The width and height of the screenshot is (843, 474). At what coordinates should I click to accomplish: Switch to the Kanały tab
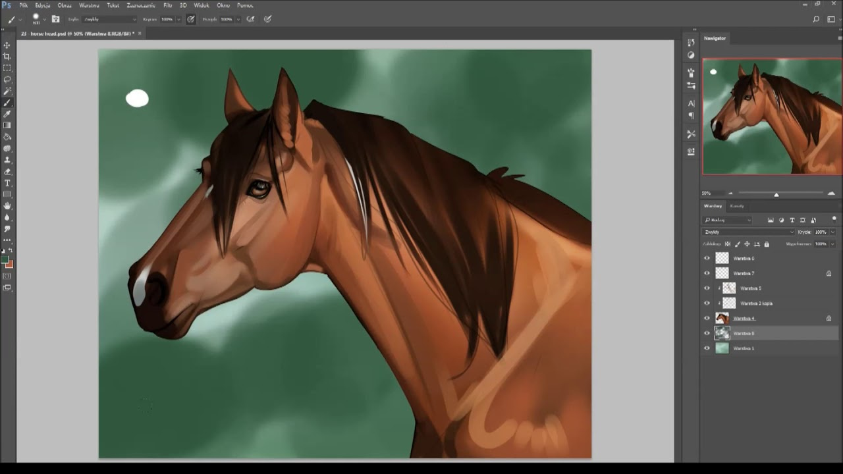[x=737, y=206]
